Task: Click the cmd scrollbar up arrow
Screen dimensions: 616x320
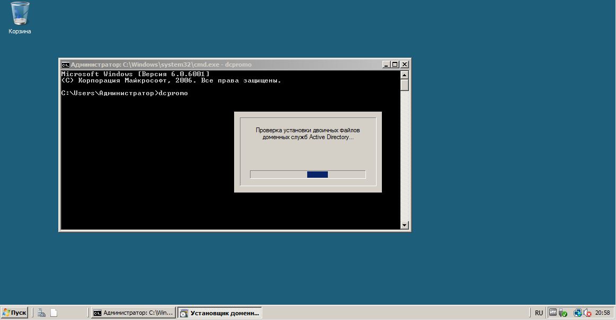Action: point(404,75)
